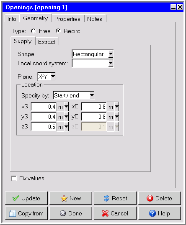The height and width of the screenshot is (225, 186).
Task: Switch to the Notes tab
Action: click(95, 19)
